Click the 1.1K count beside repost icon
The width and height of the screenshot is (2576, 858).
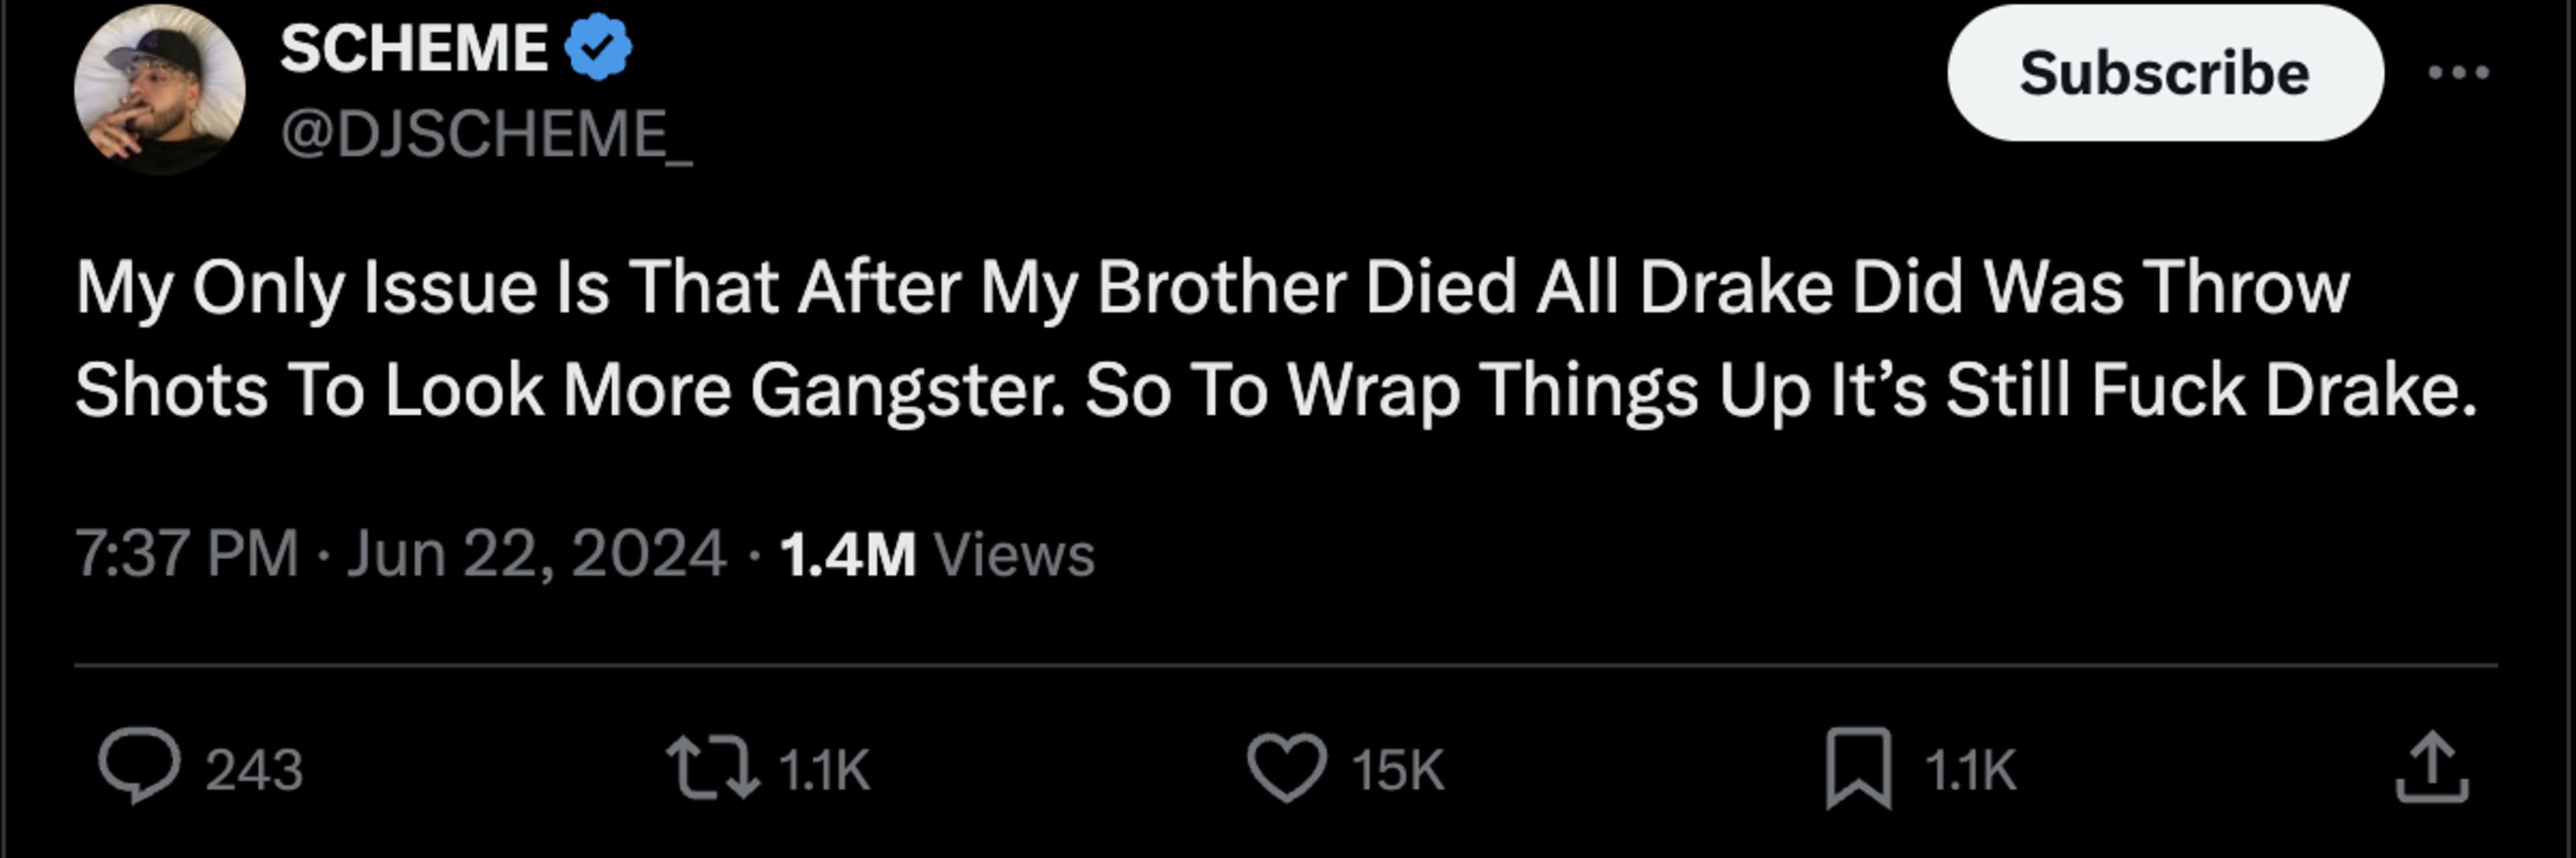point(824,770)
